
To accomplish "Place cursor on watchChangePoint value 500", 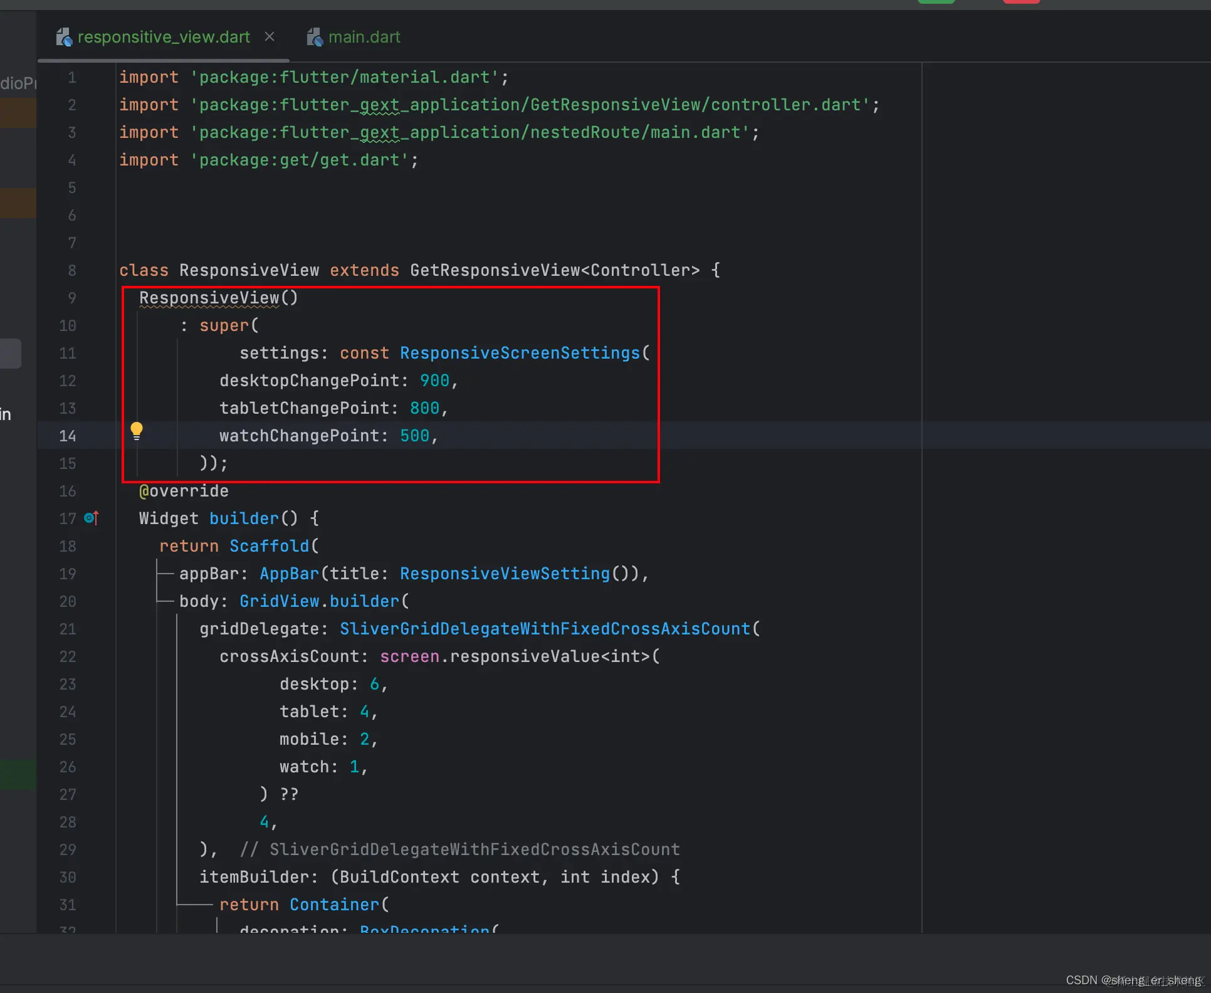I will pyautogui.click(x=414, y=436).
